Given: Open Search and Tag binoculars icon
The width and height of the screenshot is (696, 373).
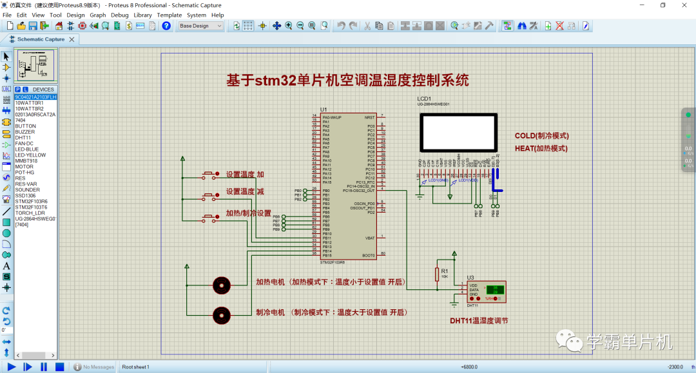Looking at the screenshot, I should pyautogui.click(x=522, y=26).
